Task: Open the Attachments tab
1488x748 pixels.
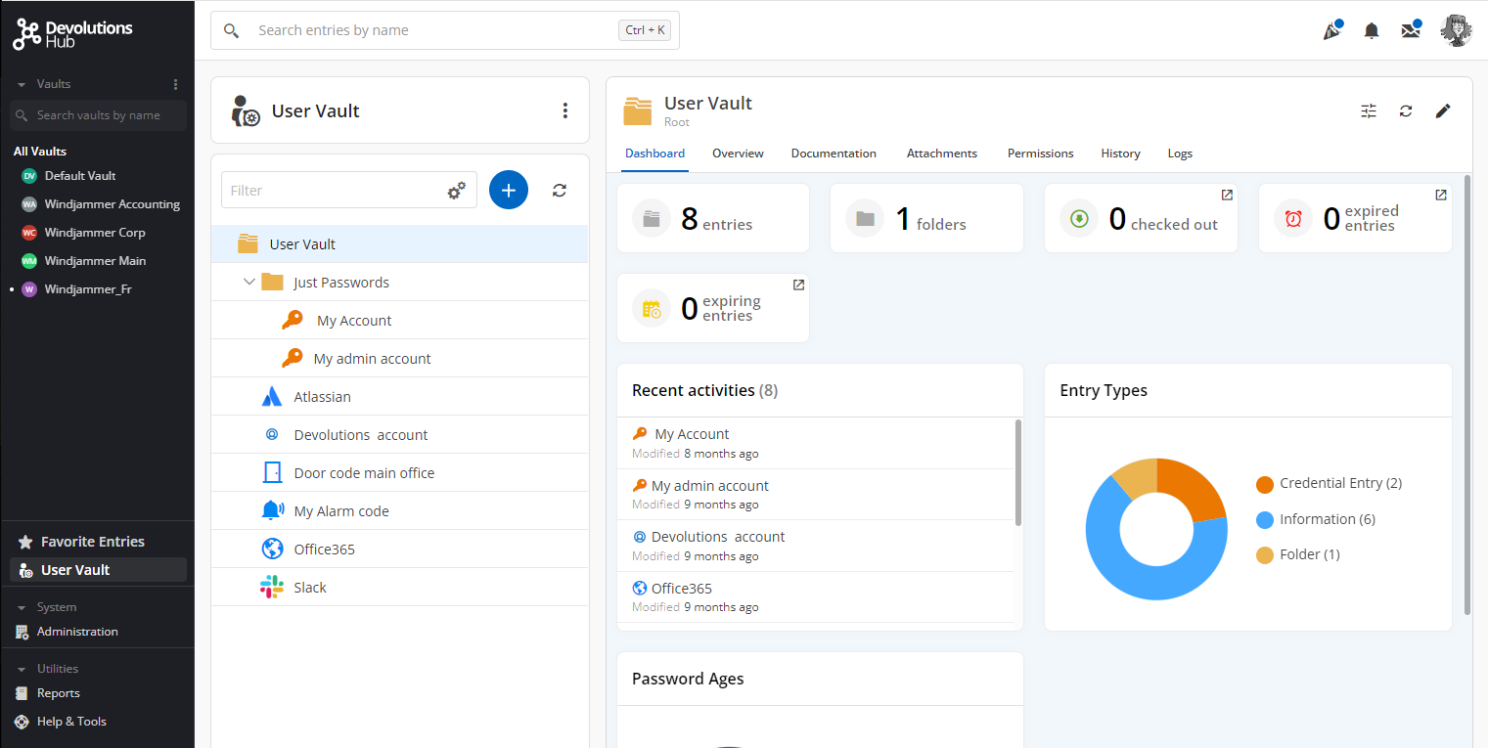Action: [942, 154]
